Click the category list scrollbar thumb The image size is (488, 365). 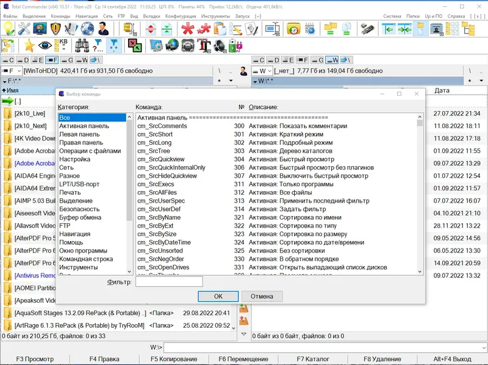129,171
